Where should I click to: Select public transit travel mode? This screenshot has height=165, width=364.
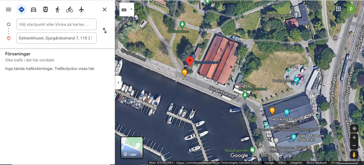[x=45, y=10]
